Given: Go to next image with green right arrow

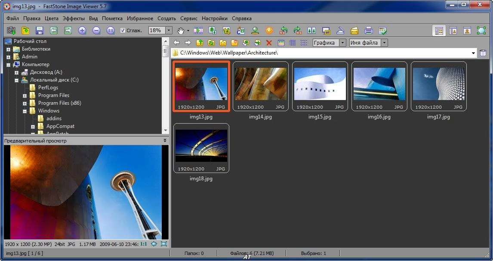Looking at the screenshot, I should click(68, 30).
